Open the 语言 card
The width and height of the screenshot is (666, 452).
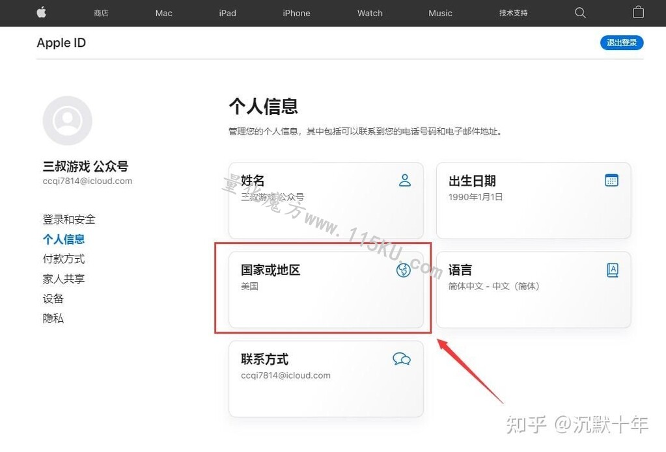pyautogui.click(x=533, y=289)
